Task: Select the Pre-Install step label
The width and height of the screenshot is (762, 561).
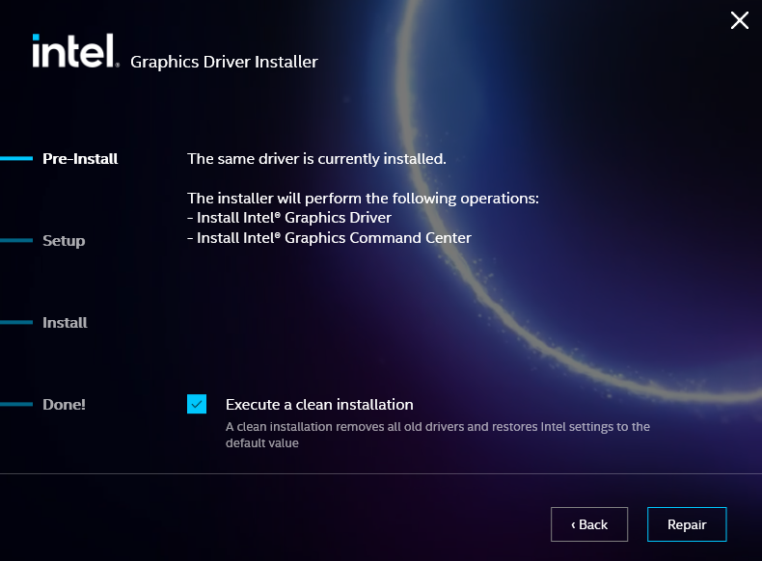Action: click(x=80, y=159)
